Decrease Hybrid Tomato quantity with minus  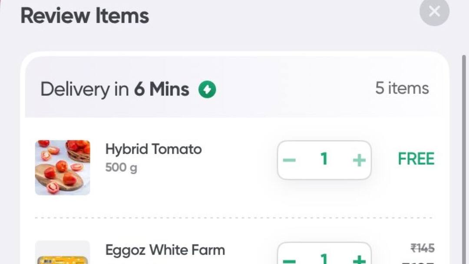coord(289,160)
